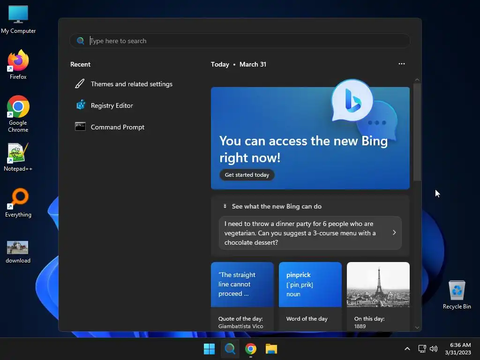
Task: Click chevron arrow on dinner party prompt
Action: tap(394, 232)
